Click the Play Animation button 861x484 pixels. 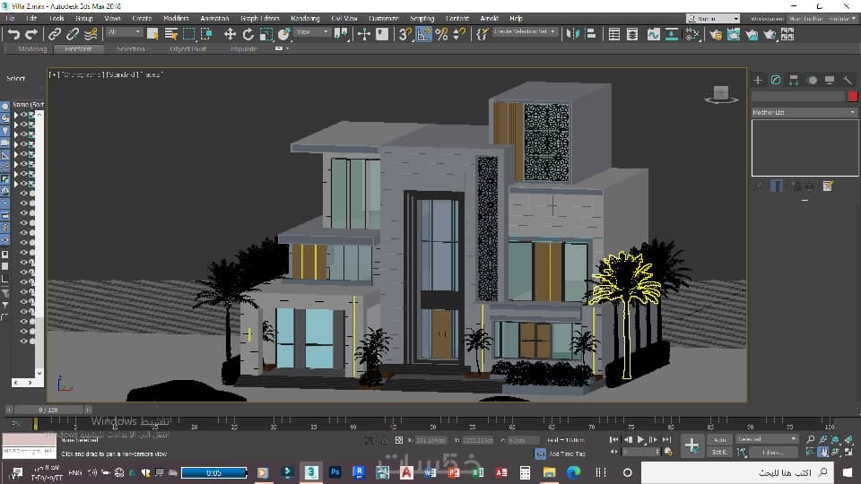click(640, 439)
